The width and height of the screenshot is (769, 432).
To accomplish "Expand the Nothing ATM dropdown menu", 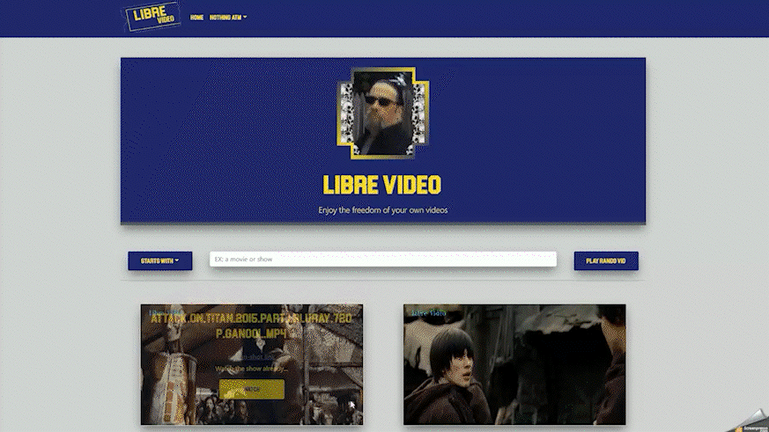I will click(x=228, y=18).
